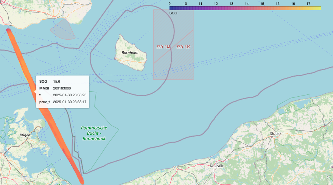This screenshot has width=333, height=185.
Task: Click the t timestamp 23:38:23 in tooltip
Action: click(x=70, y=95)
